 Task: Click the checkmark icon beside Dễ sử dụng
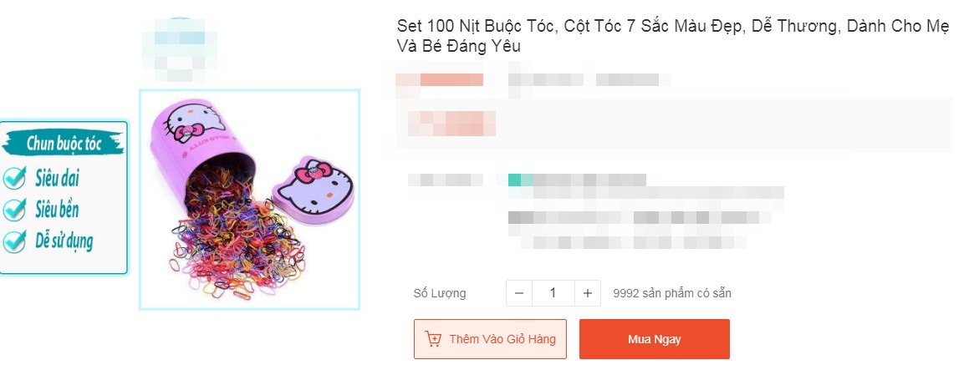point(14,241)
